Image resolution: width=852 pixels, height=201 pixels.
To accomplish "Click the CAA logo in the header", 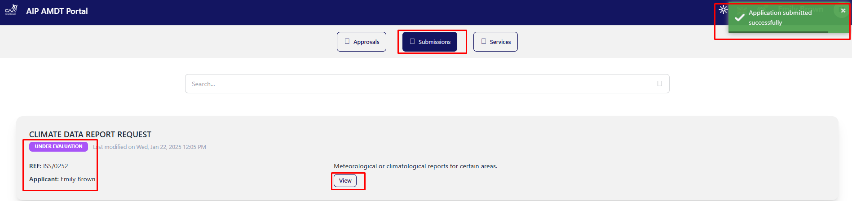I will coord(11,10).
